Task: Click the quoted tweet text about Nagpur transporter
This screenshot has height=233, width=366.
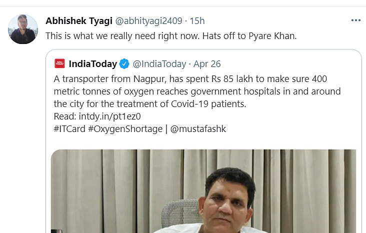Action: (197, 91)
